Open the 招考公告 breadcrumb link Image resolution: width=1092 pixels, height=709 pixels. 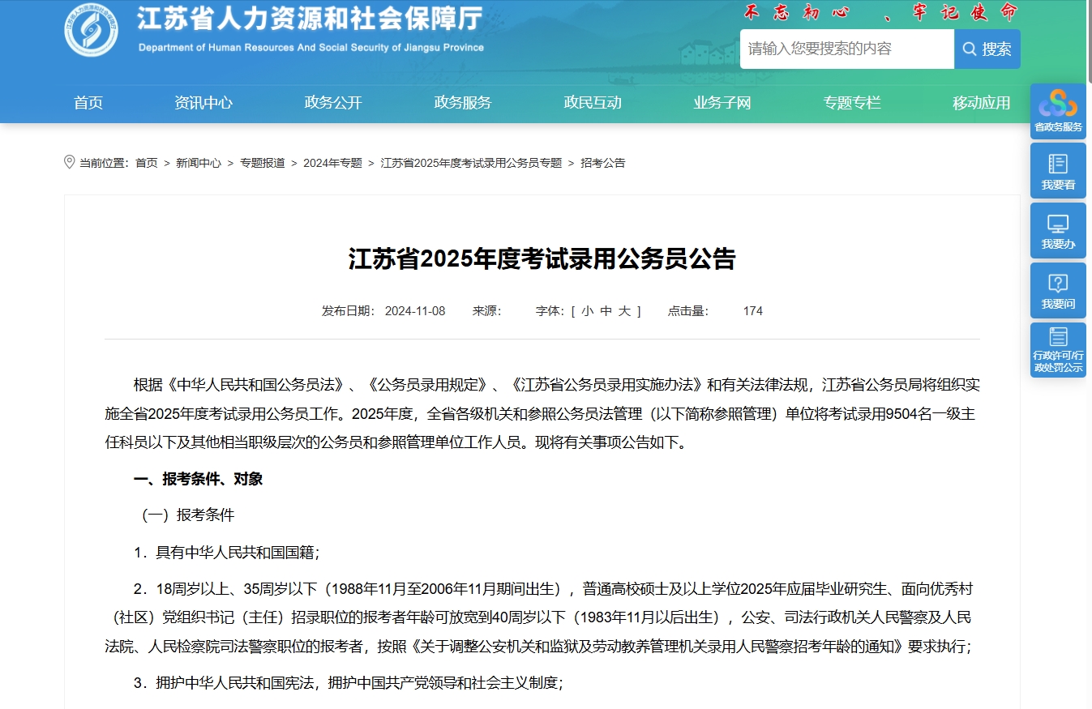(x=603, y=163)
